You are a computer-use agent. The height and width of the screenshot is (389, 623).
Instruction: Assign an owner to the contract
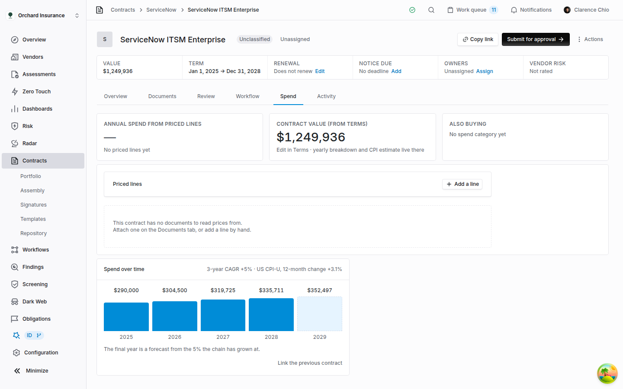tap(485, 71)
